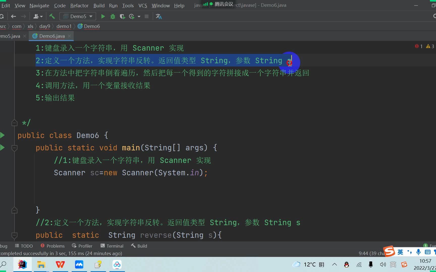Open the dropdown arrow beside profiler icon
Screen dimensions: 436x272
[139, 17]
